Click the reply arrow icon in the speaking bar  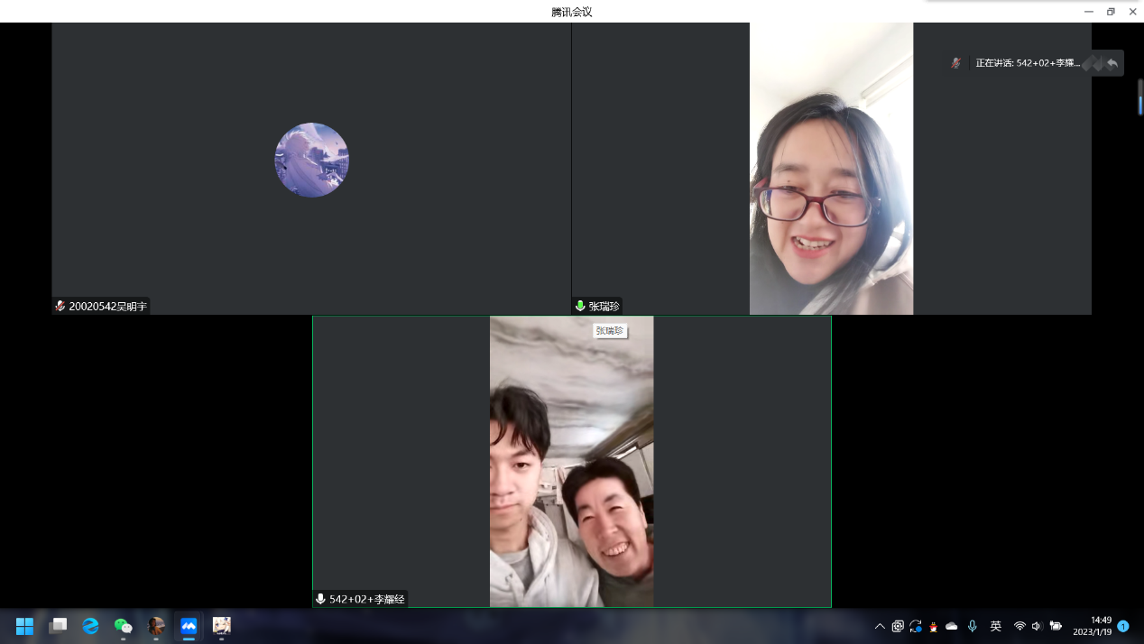(x=1112, y=63)
